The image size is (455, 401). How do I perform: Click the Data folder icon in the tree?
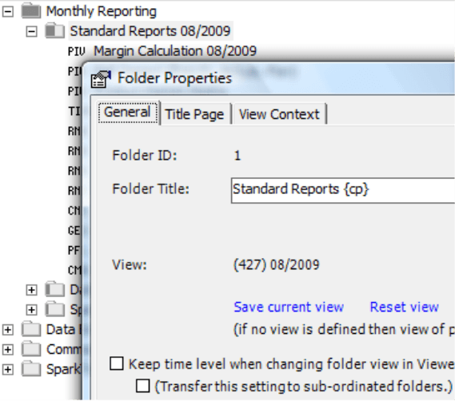pos(31,329)
